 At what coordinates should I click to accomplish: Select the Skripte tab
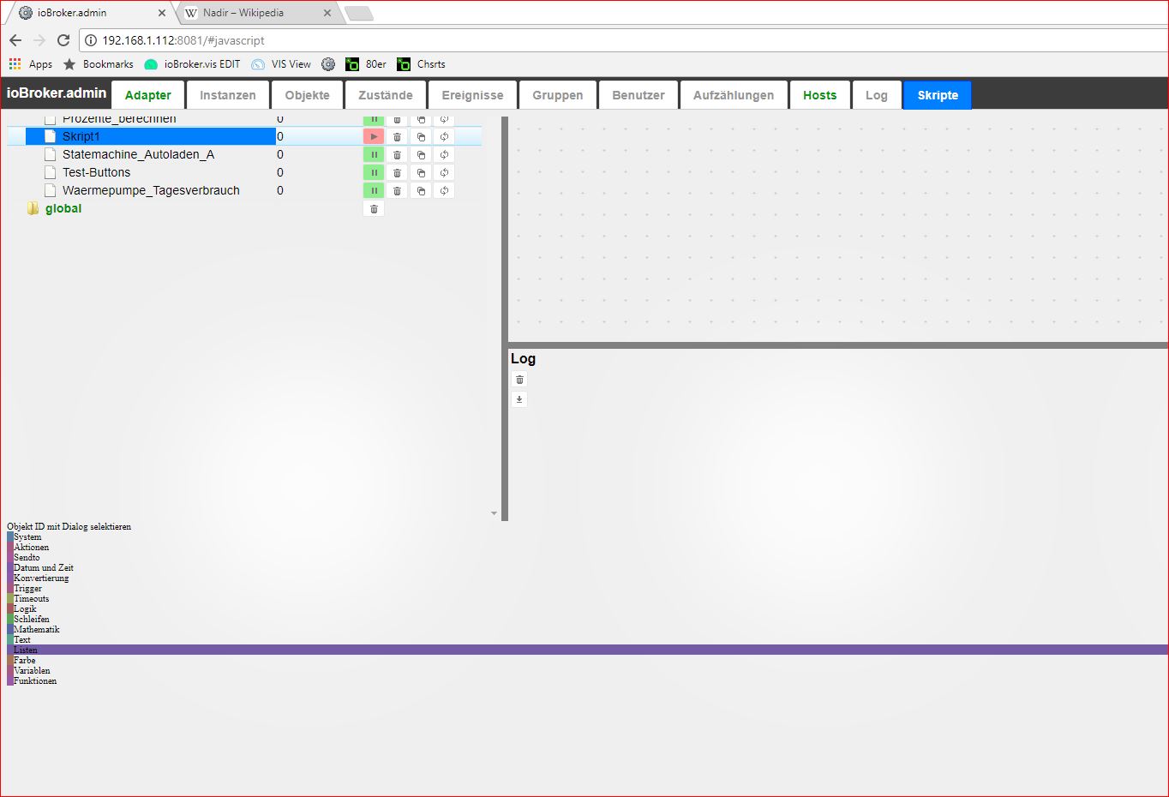coord(938,95)
